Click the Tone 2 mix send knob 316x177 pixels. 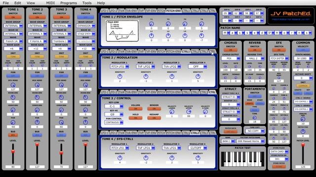pyautogui.click(x=37, y=85)
